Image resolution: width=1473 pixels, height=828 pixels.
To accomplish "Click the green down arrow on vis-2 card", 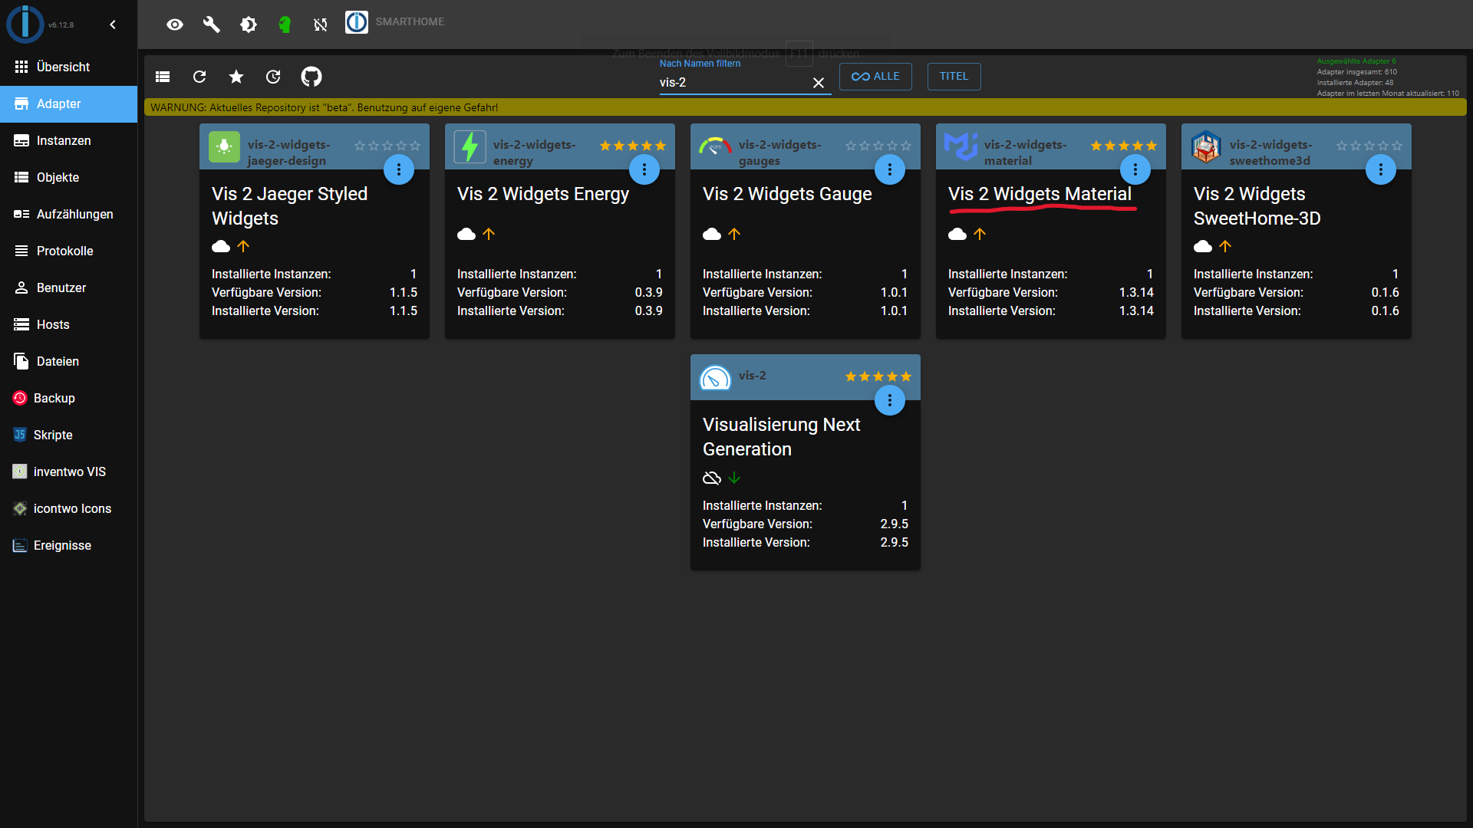I will [734, 478].
